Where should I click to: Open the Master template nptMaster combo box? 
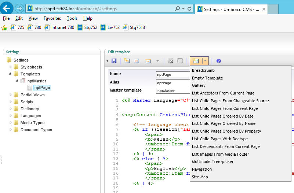[x=173, y=91]
